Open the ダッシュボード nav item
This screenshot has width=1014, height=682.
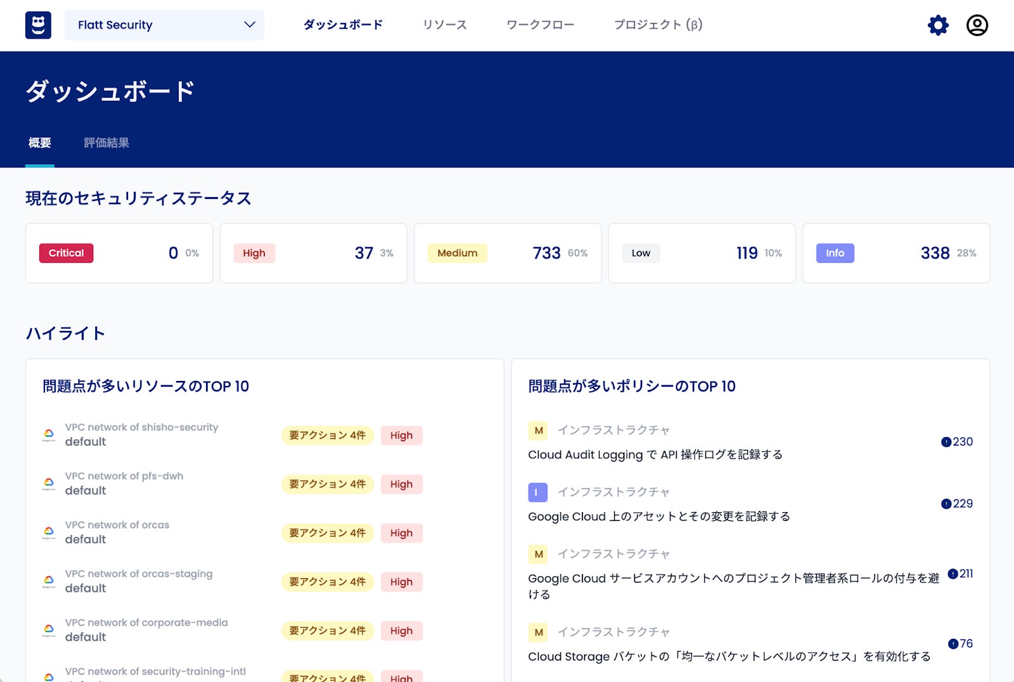343,25
